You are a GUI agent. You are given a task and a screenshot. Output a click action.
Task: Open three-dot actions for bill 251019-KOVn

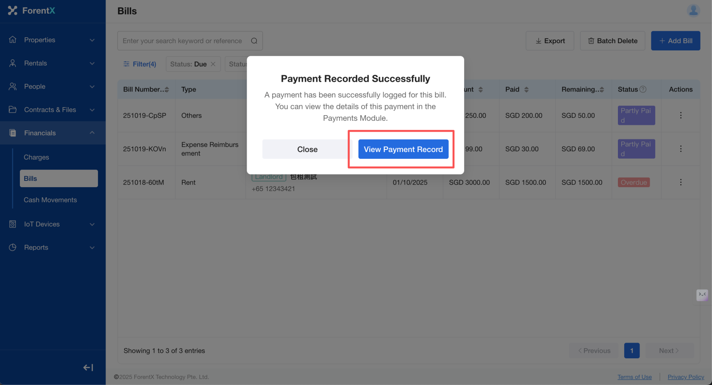[681, 149]
